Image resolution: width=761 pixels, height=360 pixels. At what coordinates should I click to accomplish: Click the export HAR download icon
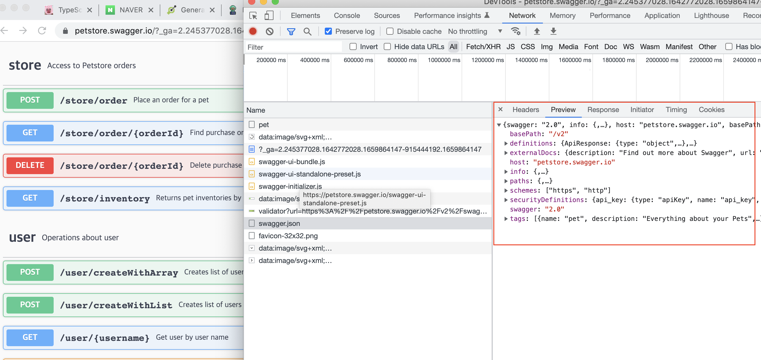click(553, 31)
